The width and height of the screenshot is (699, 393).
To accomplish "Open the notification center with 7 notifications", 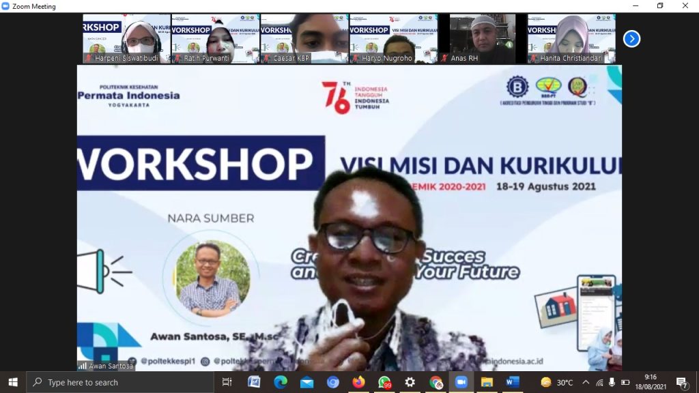I will [682, 382].
